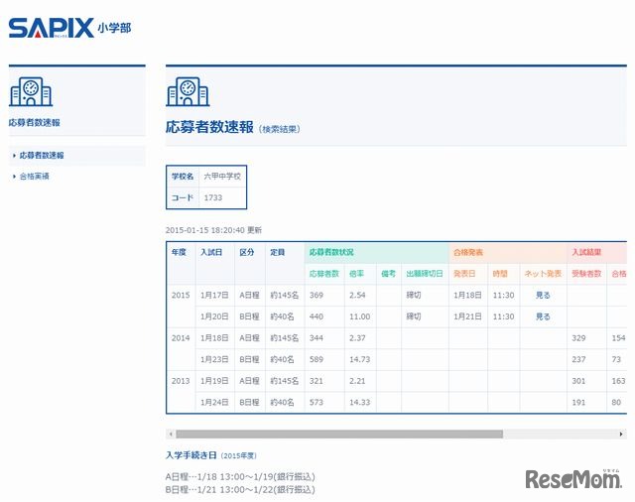This screenshot has width=635, height=502.
Task: Click scrollbar right arrow under table
Action: click(621, 434)
